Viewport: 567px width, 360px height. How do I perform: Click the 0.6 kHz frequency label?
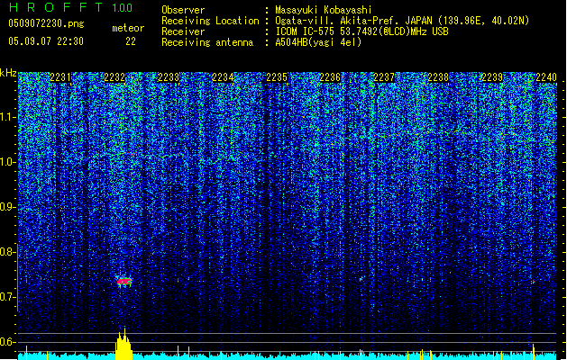(x=8, y=342)
